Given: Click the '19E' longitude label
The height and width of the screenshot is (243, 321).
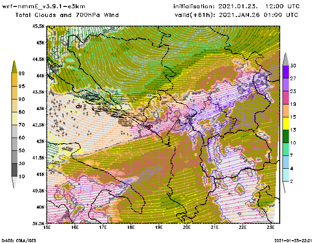Looking at the screenshot, I should click(x=159, y=227).
